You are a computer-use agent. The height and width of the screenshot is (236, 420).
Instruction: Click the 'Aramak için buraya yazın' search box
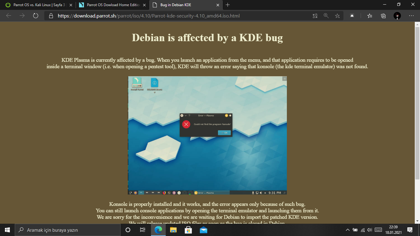click(x=68, y=230)
